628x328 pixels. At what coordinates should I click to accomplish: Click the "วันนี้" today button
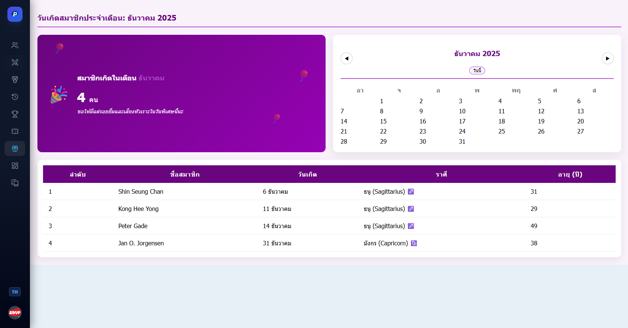pos(477,71)
